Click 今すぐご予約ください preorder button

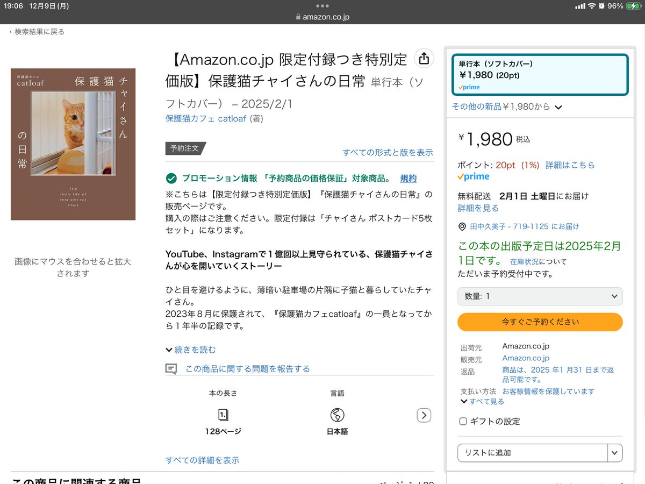[x=540, y=322]
